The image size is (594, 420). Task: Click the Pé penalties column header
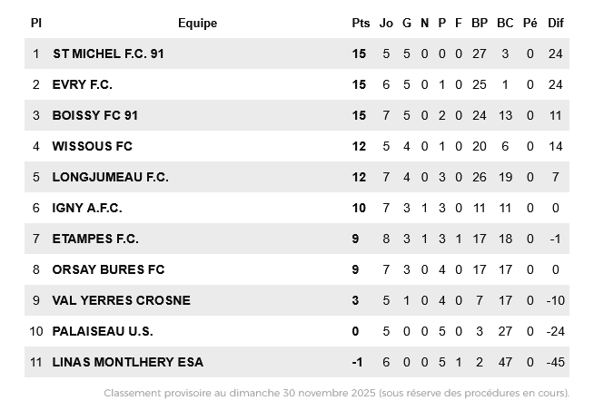530,23
